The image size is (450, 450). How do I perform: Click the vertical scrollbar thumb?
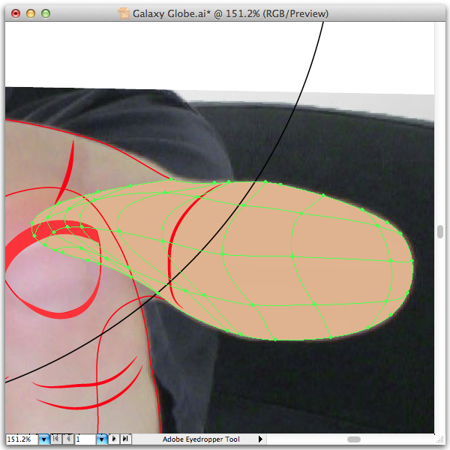pos(440,232)
